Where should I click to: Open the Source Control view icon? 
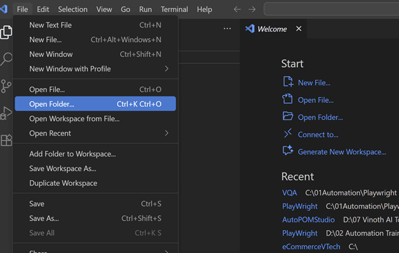tap(6, 86)
